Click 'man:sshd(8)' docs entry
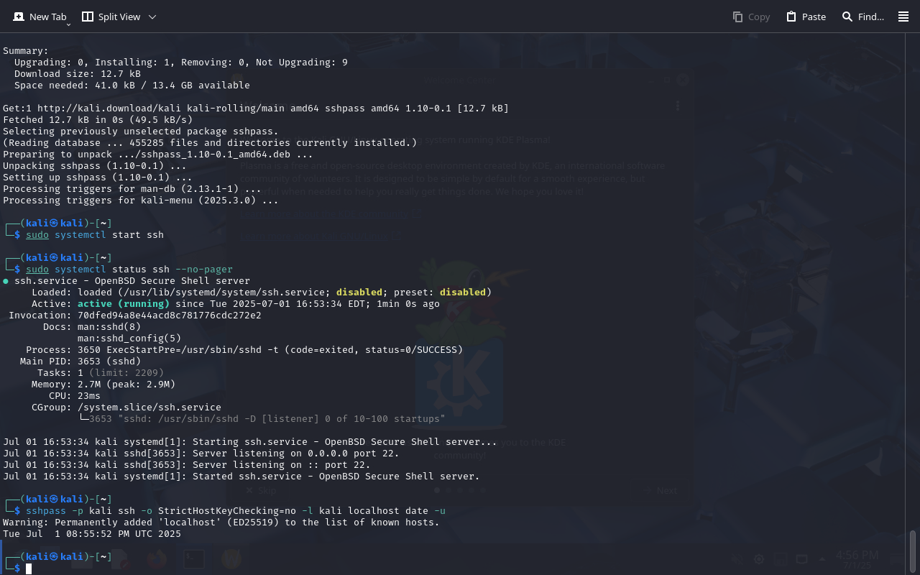This screenshot has width=920, height=575. point(109,327)
